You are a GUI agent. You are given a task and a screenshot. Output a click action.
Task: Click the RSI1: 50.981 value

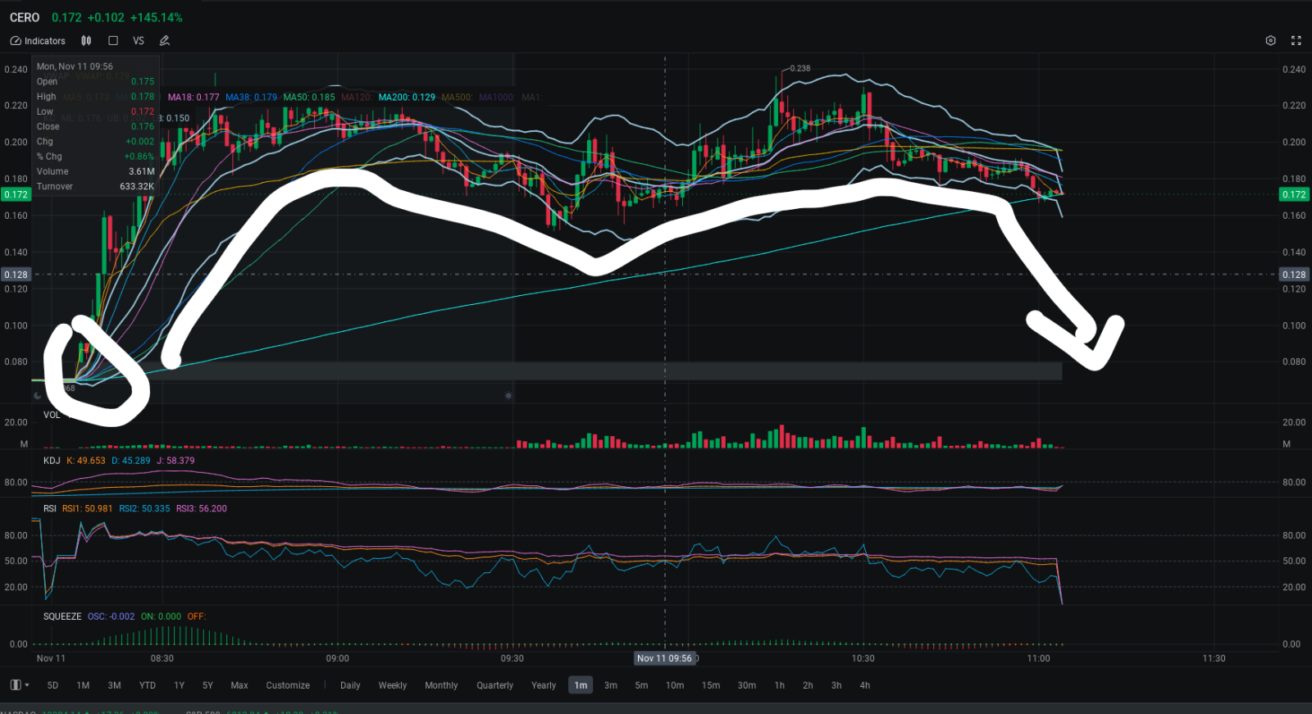(87, 509)
